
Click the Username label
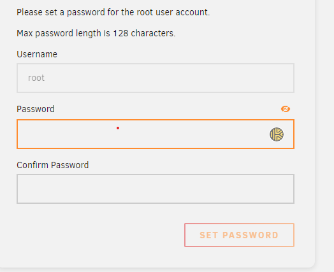pyautogui.click(x=37, y=54)
